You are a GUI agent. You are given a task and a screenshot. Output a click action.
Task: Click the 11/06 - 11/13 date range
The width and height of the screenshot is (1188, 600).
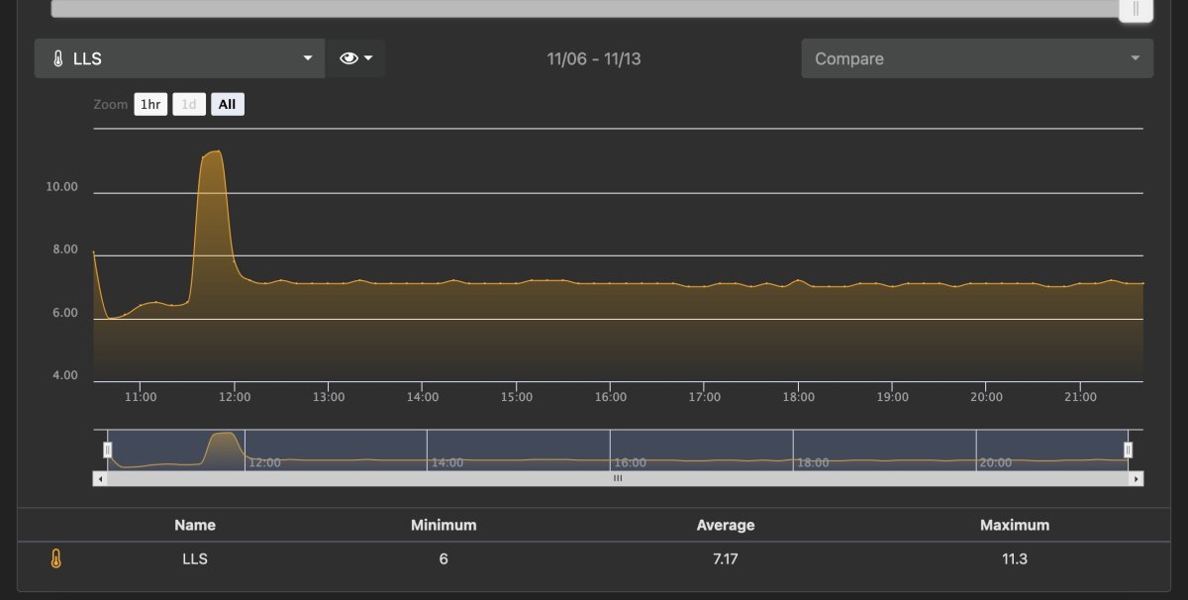593,59
